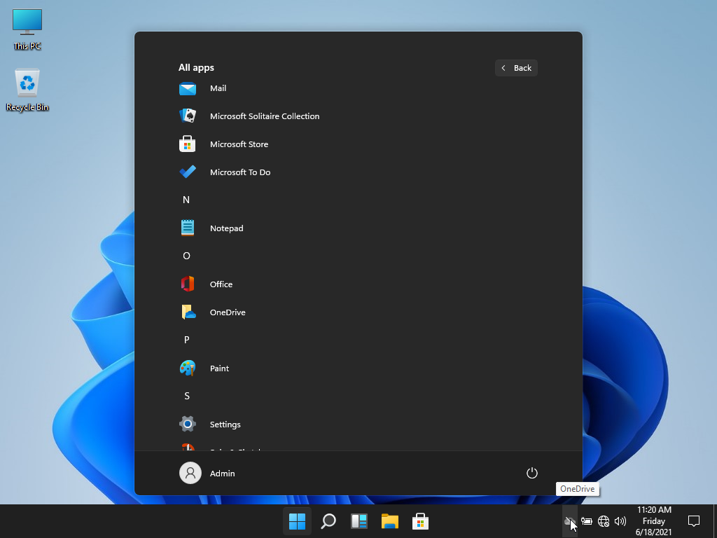Click the 'Office' text label
Screen dimensions: 717x538
pyautogui.click(x=221, y=284)
